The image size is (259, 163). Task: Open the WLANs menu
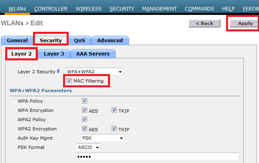point(16,8)
